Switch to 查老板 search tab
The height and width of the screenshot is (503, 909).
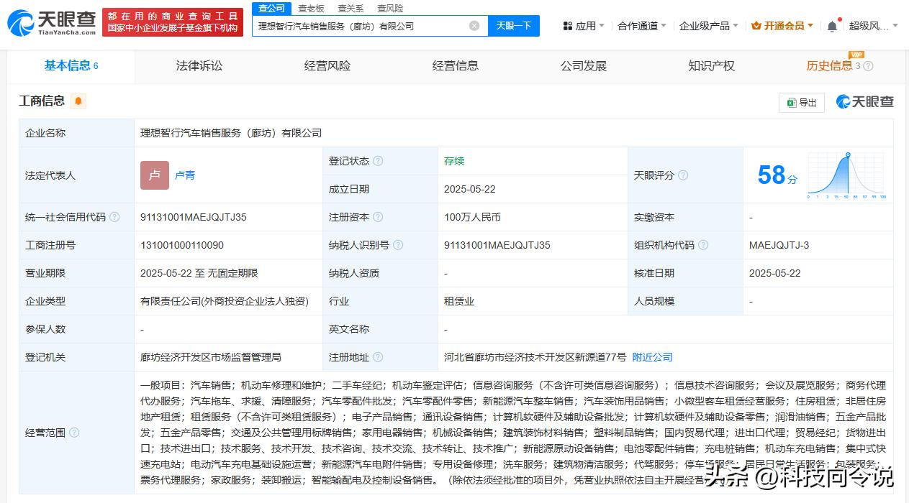coord(311,8)
